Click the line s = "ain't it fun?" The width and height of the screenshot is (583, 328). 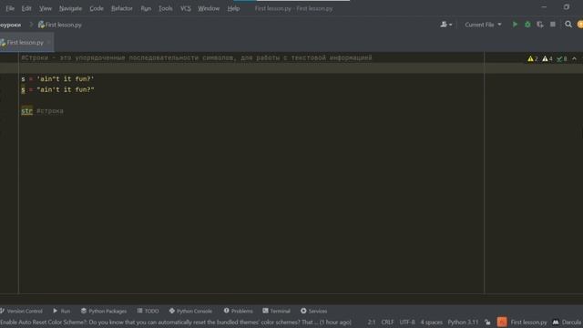[x=57, y=89]
